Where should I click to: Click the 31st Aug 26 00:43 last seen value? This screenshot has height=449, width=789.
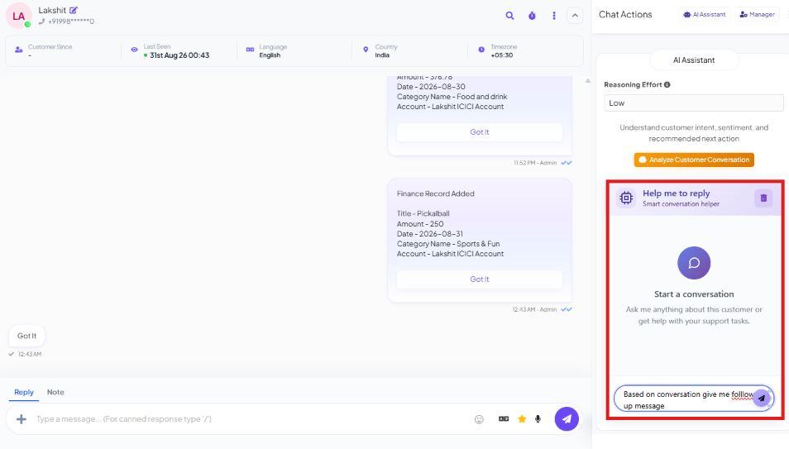tap(179, 55)
